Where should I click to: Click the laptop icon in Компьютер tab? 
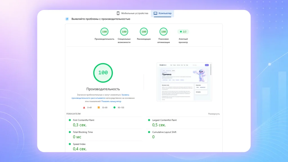pos(155,13)
